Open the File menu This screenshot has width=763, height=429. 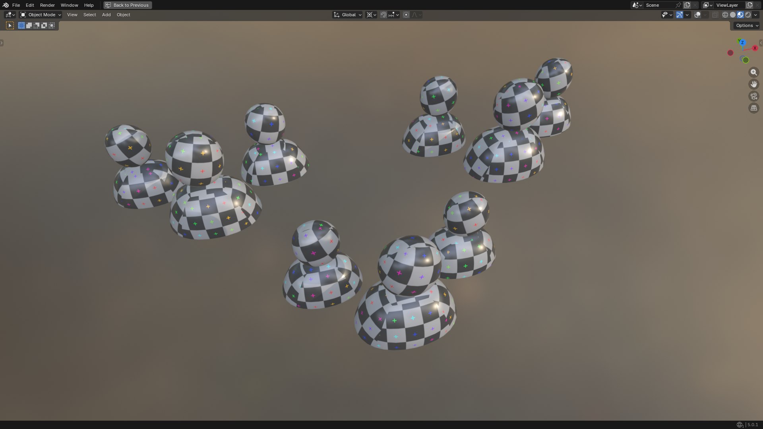point(16,5)
